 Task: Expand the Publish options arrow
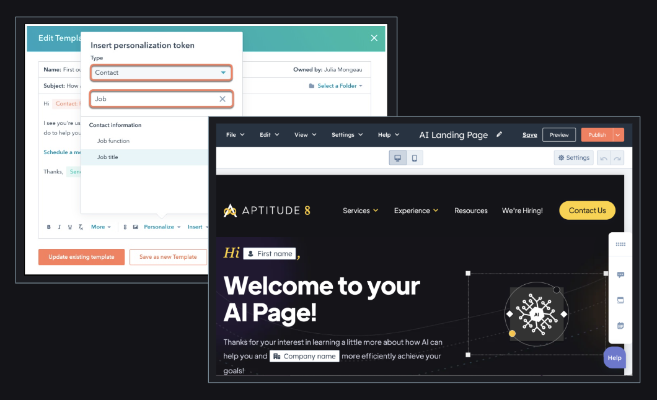coord(618,135)
